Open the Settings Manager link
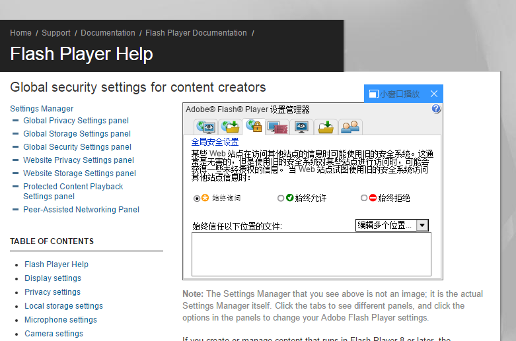Screen dimensions: 516x341 (42, 109)
